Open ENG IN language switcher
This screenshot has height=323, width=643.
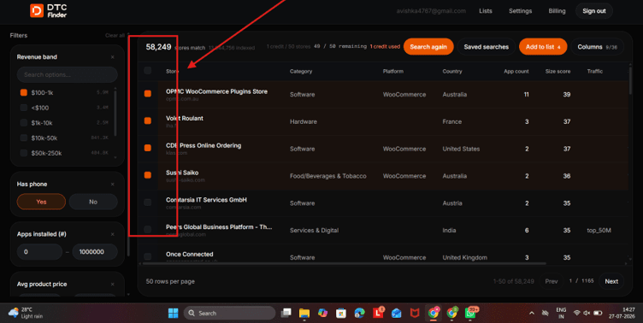coord(561,313)
